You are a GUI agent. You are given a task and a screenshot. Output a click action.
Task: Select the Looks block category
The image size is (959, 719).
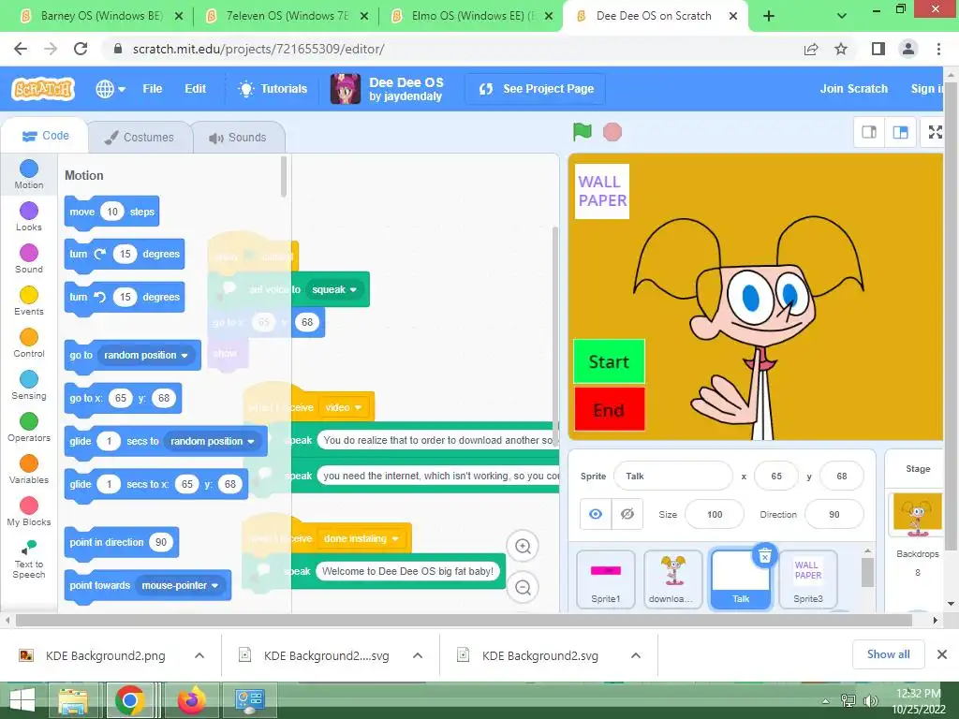pyautogui.click(x=29, y=217)
